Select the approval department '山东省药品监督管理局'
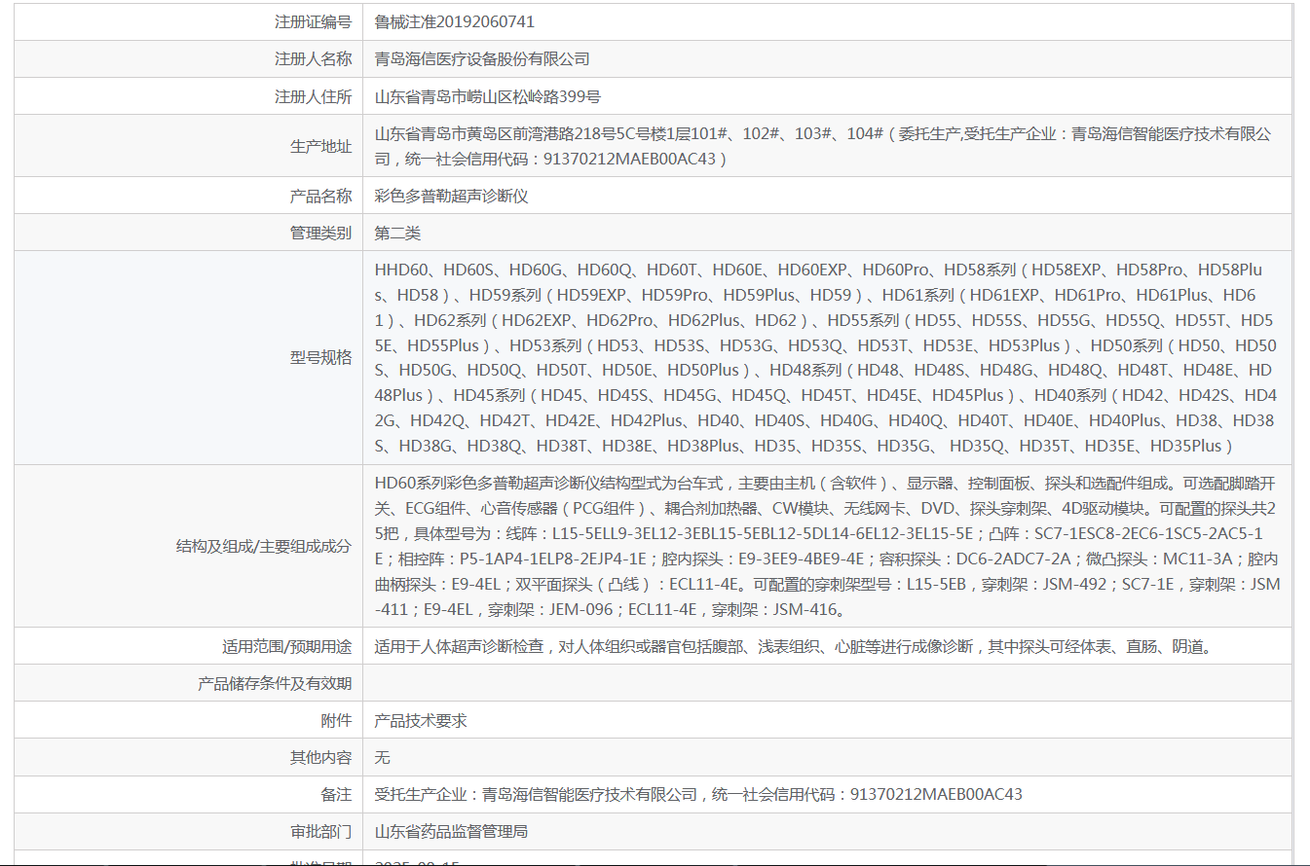Image resolution: width=1310 pixels, height=866 pixels. pyautogui.click(x=451, y=832)
